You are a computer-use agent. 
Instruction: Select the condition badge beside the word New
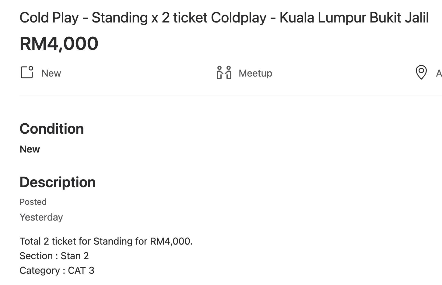point(27,73)
